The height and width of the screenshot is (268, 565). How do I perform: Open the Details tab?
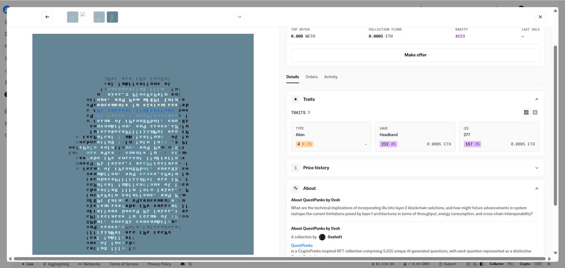tap(292, 77)
